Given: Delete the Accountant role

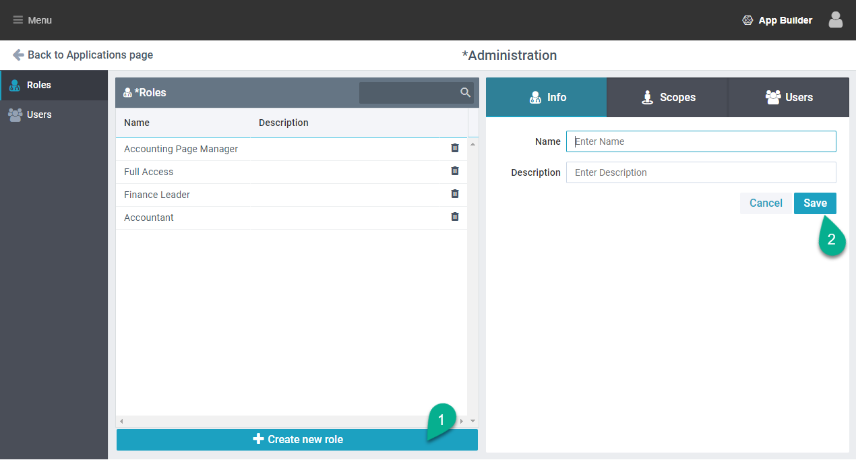Looking at the screenshot, I should 455,217.
